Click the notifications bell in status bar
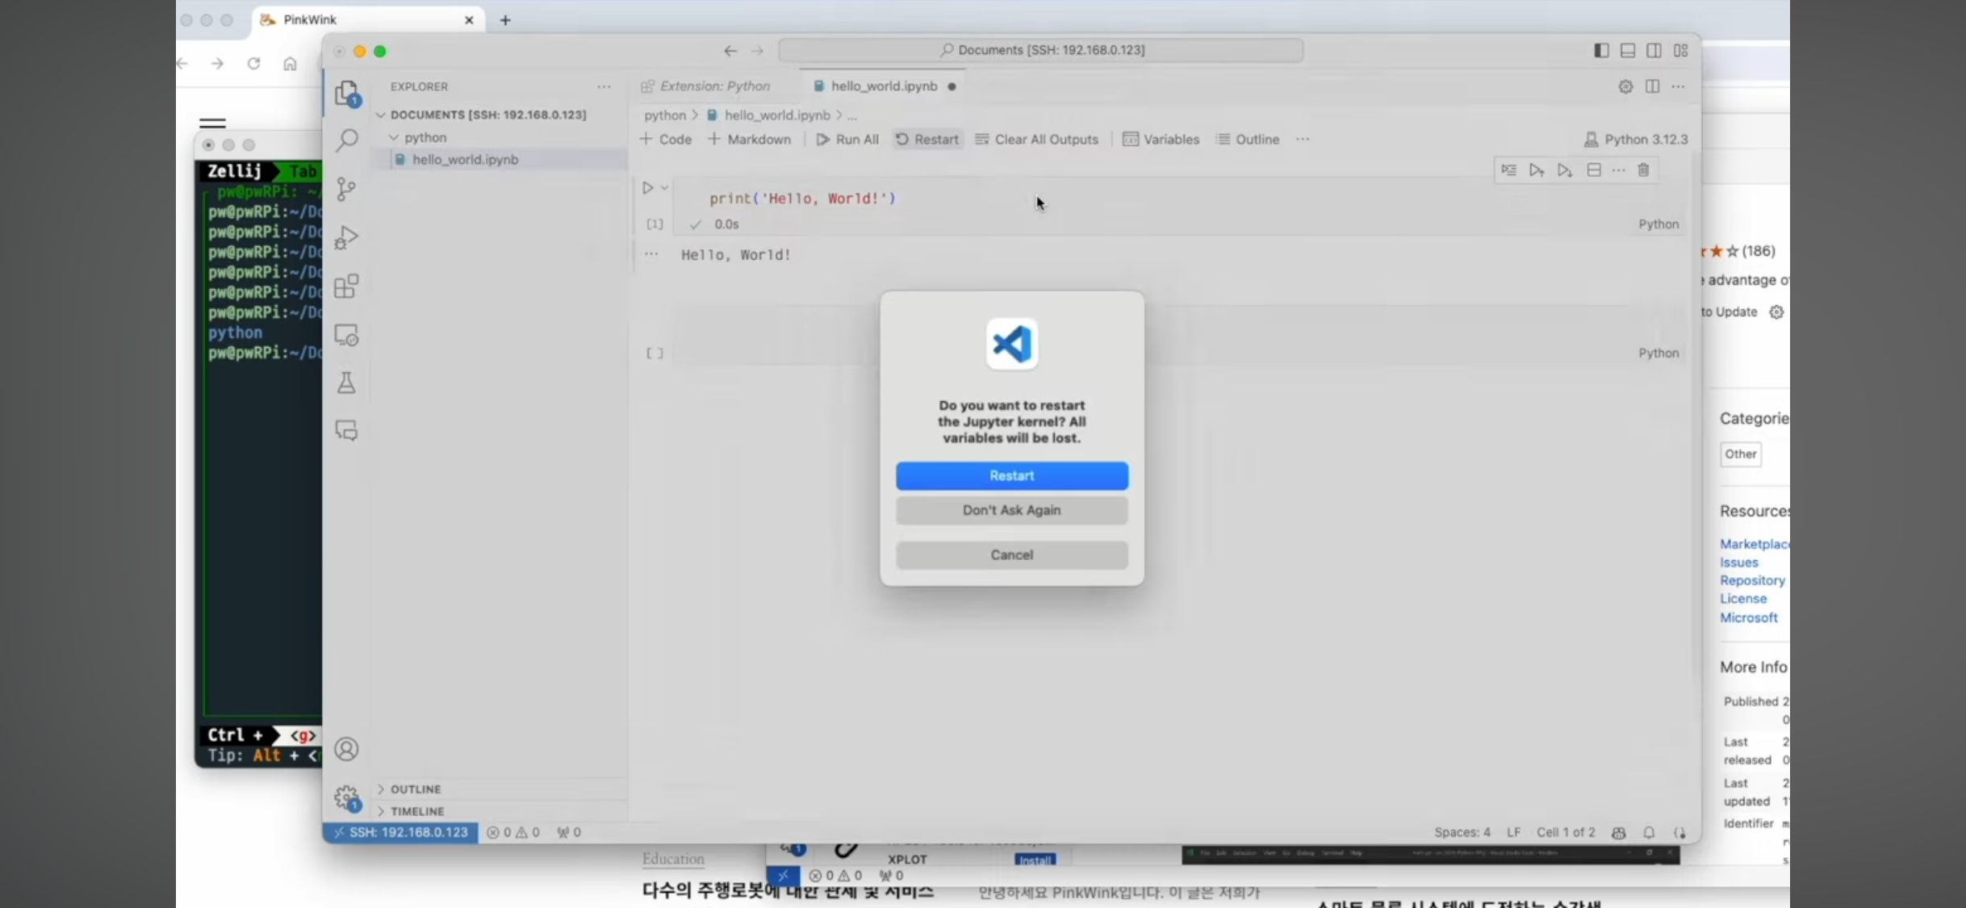The image size is (1966, 908). point(1649,832)
